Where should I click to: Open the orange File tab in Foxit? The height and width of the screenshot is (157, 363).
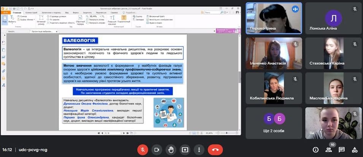point(6,13)
